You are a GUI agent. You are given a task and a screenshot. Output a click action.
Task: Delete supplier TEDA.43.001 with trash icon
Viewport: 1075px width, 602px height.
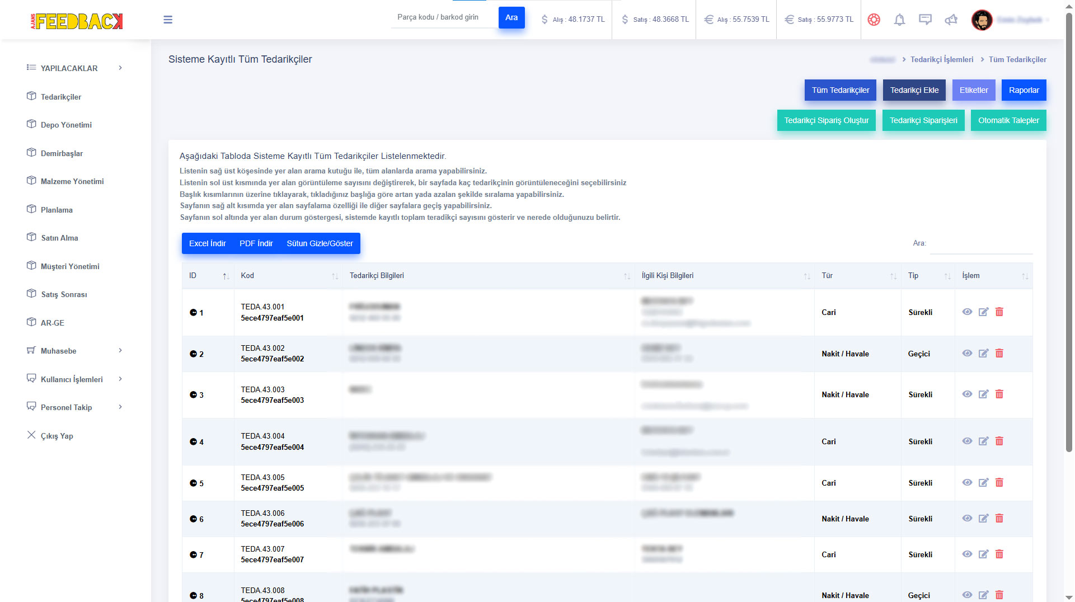[999, 312]
